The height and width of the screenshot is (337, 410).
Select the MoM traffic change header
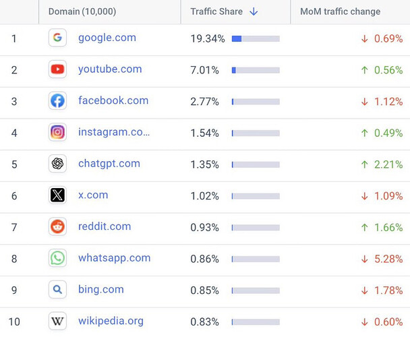click(x=340, y=11)
